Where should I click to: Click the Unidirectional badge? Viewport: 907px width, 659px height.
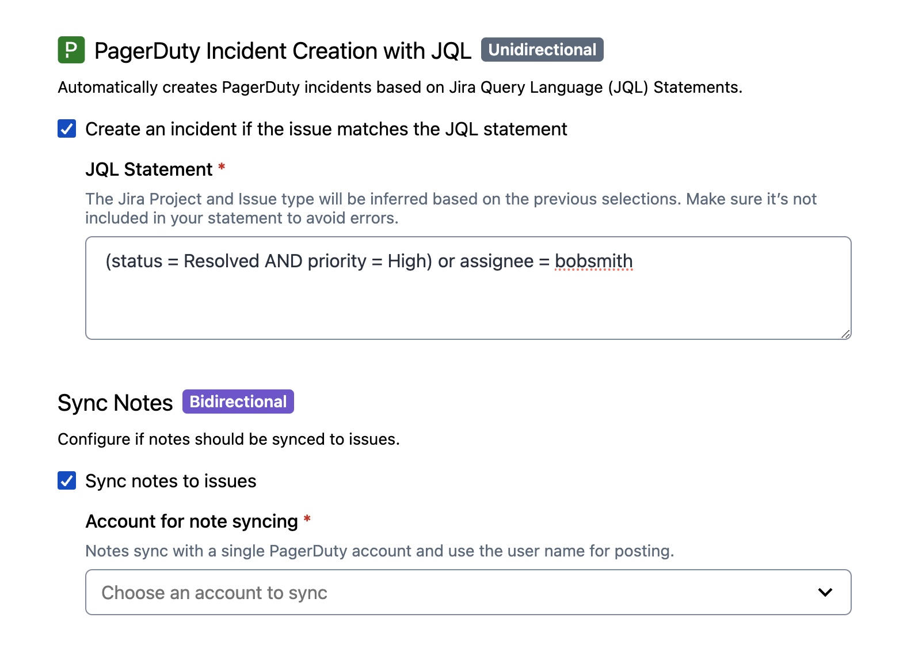(x=542, y=50)
